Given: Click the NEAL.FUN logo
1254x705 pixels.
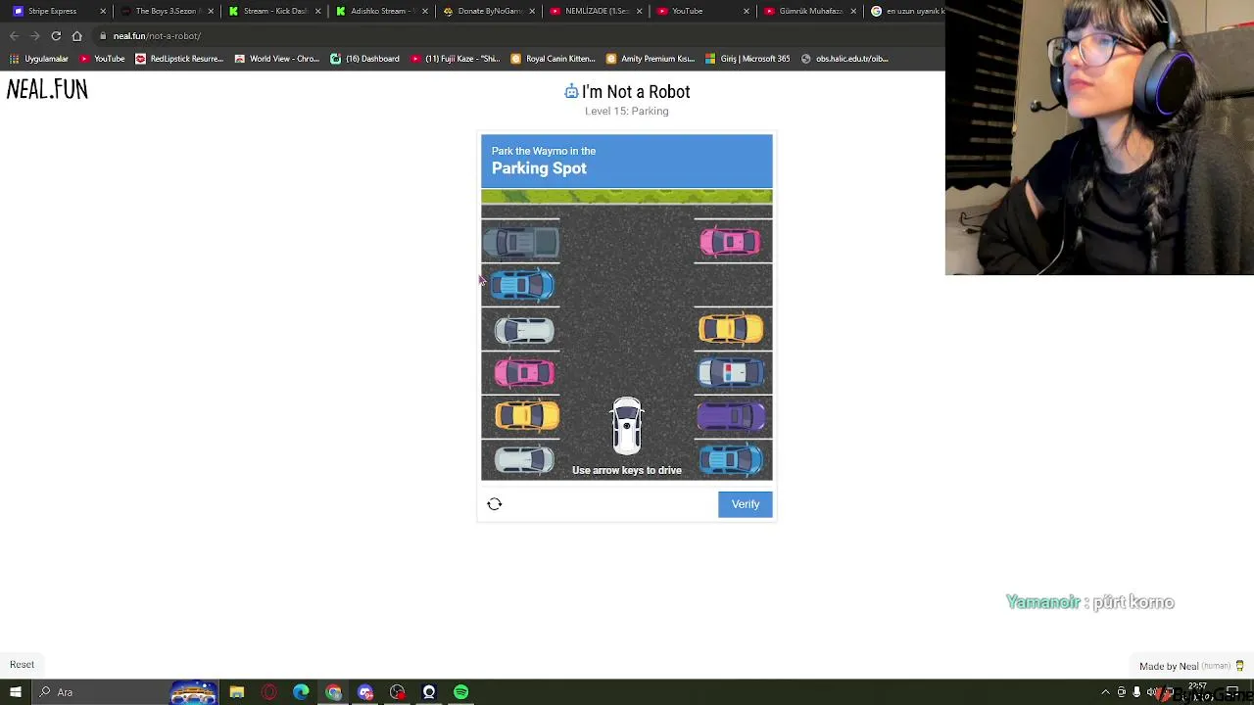Looking at the screenshot, I should 47,90.
